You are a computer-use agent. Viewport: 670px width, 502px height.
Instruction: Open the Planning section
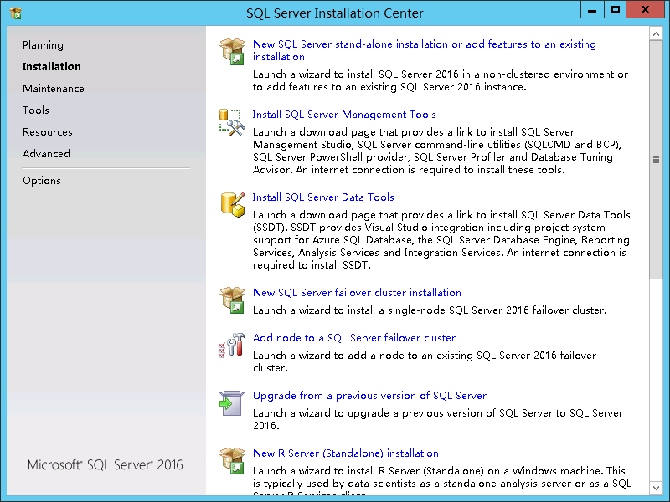(43, 45)
